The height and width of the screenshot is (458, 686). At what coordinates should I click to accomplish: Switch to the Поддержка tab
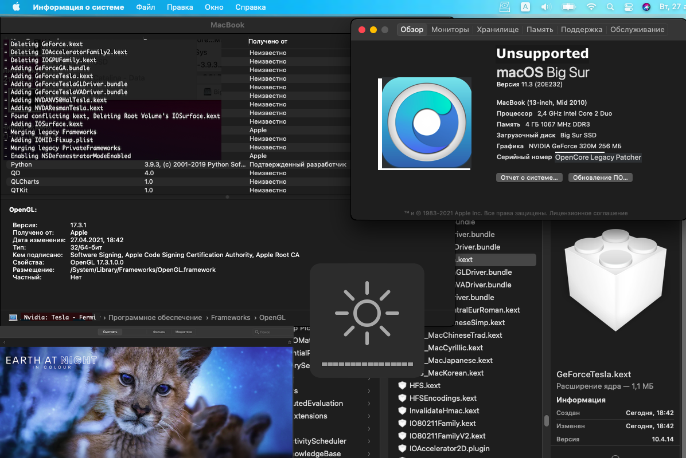coord(582,30)
